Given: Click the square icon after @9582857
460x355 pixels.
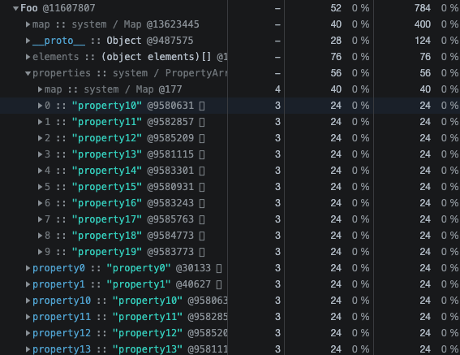Looking at the screenshot, I should click(x=202, y=122).
